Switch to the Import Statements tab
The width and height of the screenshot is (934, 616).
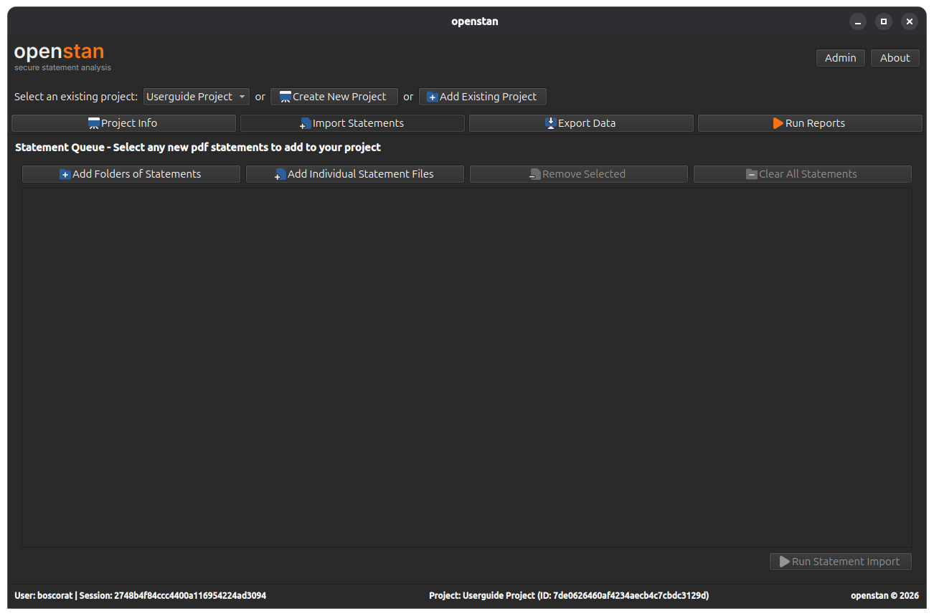coord(352,123)
